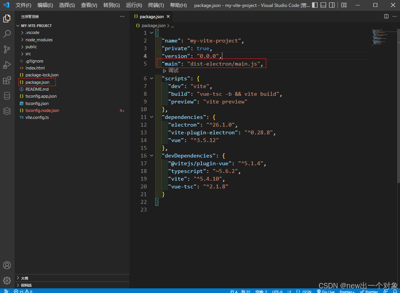
Task: Open the Accounts menu icon
Action: (x=7, y=265)
